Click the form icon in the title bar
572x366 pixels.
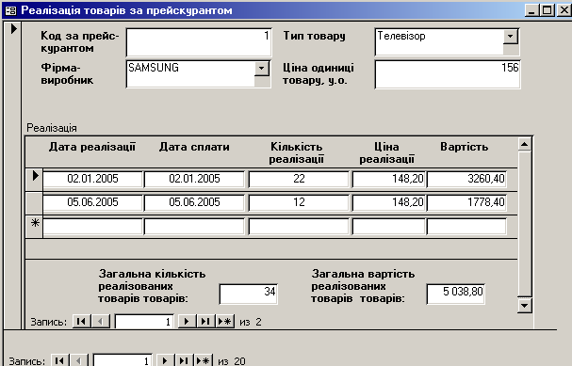click(x=11, y=10)
